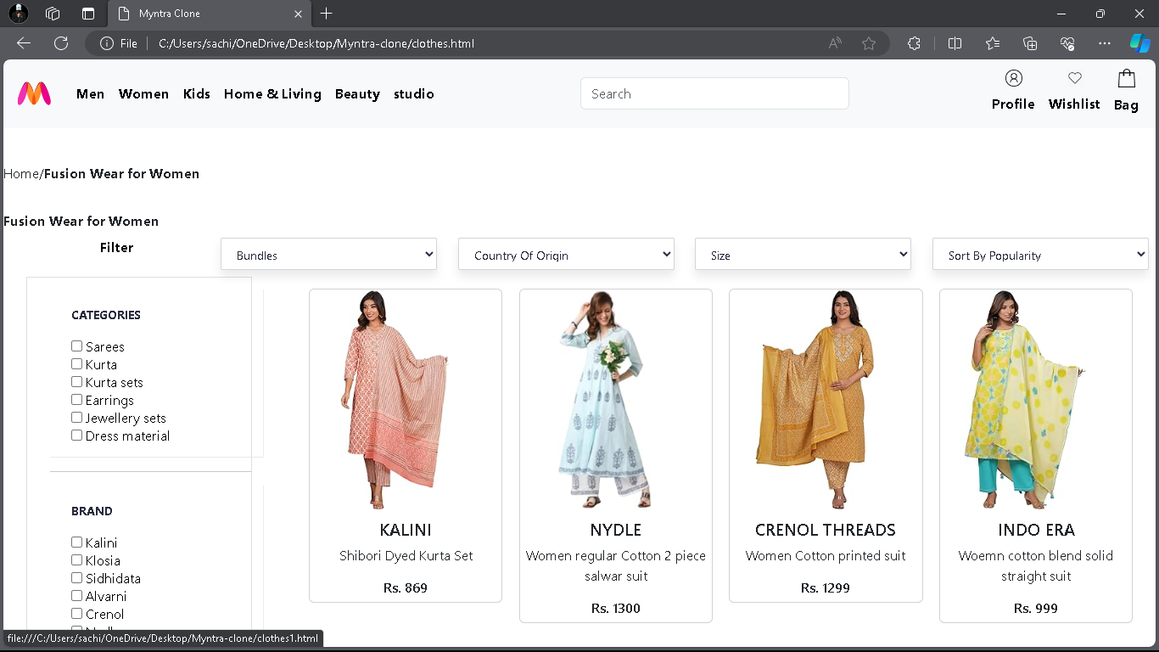Open the Men menu

pyautogui.click(x=90, y=94)
